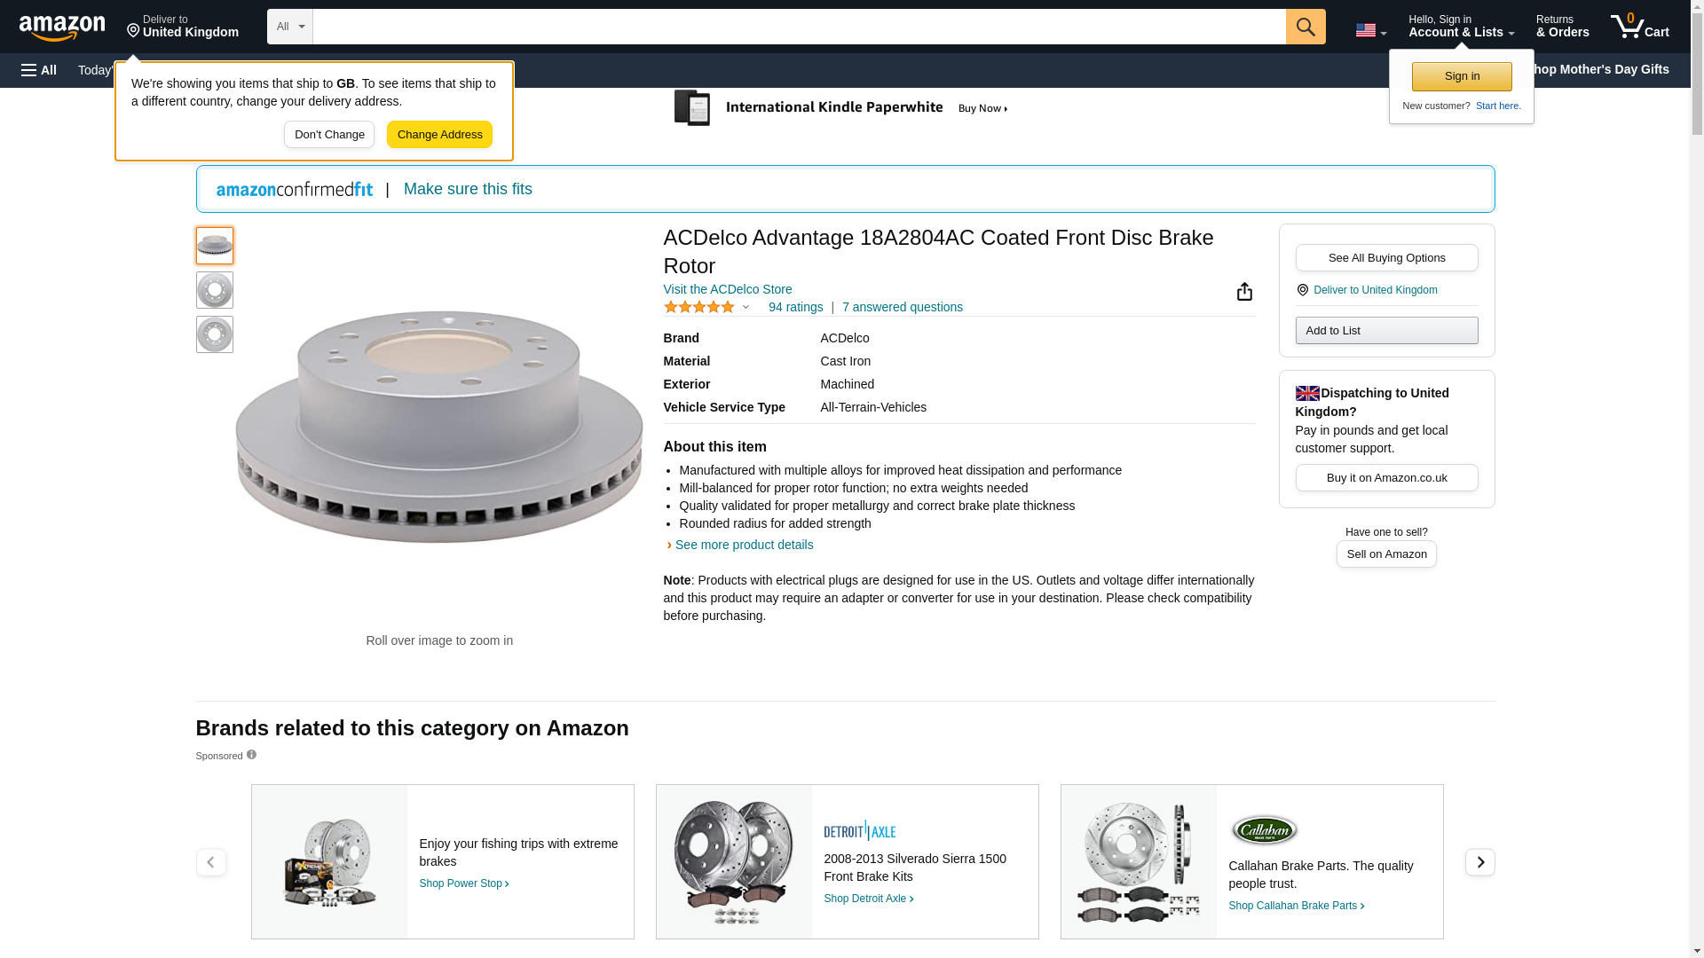
Task: Open the All hamburger menu
Action: [x=39, y=70]
